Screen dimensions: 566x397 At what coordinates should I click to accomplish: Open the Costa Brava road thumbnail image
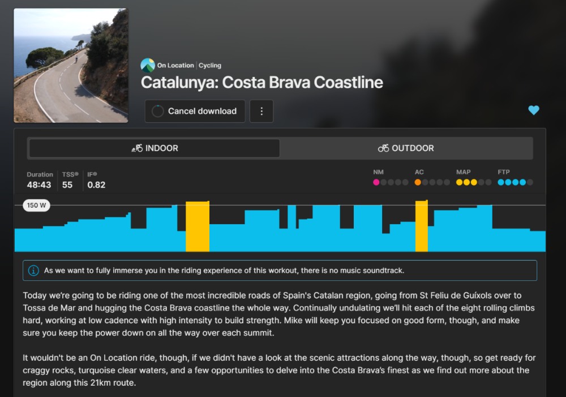tap(71, 66)
